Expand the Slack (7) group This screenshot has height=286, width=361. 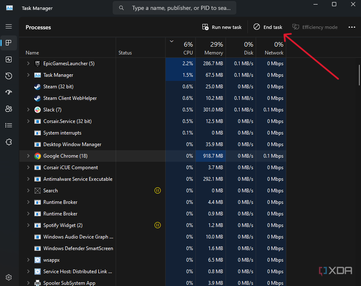pyautogui.click(x=28, y=109)
